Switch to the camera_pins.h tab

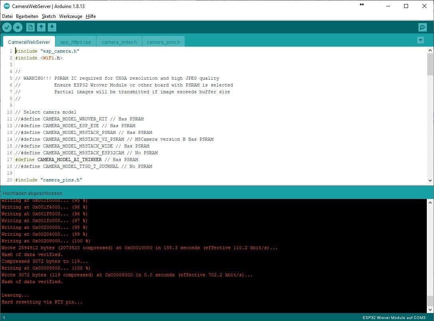pyautogui.click(x=163, y=42)
